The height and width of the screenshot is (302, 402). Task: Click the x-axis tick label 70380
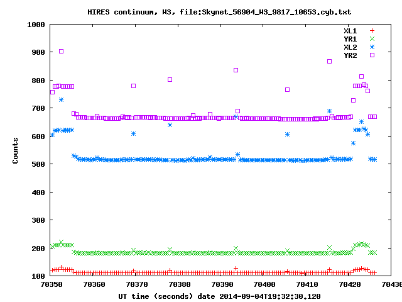click(180, 284)
